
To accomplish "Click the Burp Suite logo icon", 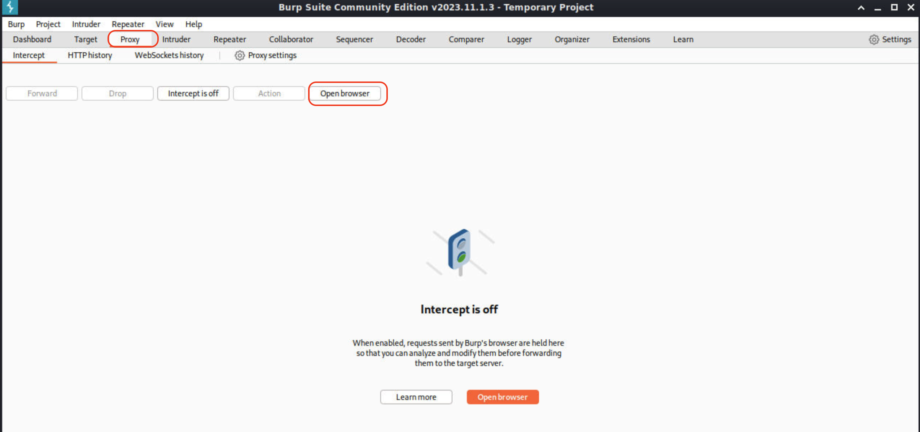I will pos(10,7).
